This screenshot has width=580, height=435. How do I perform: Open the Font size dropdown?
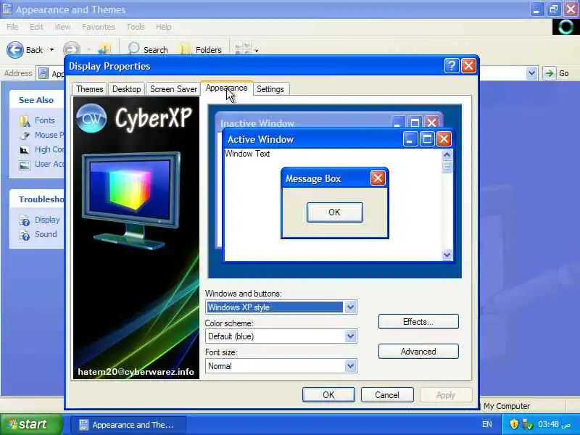[x=350, y=366]
